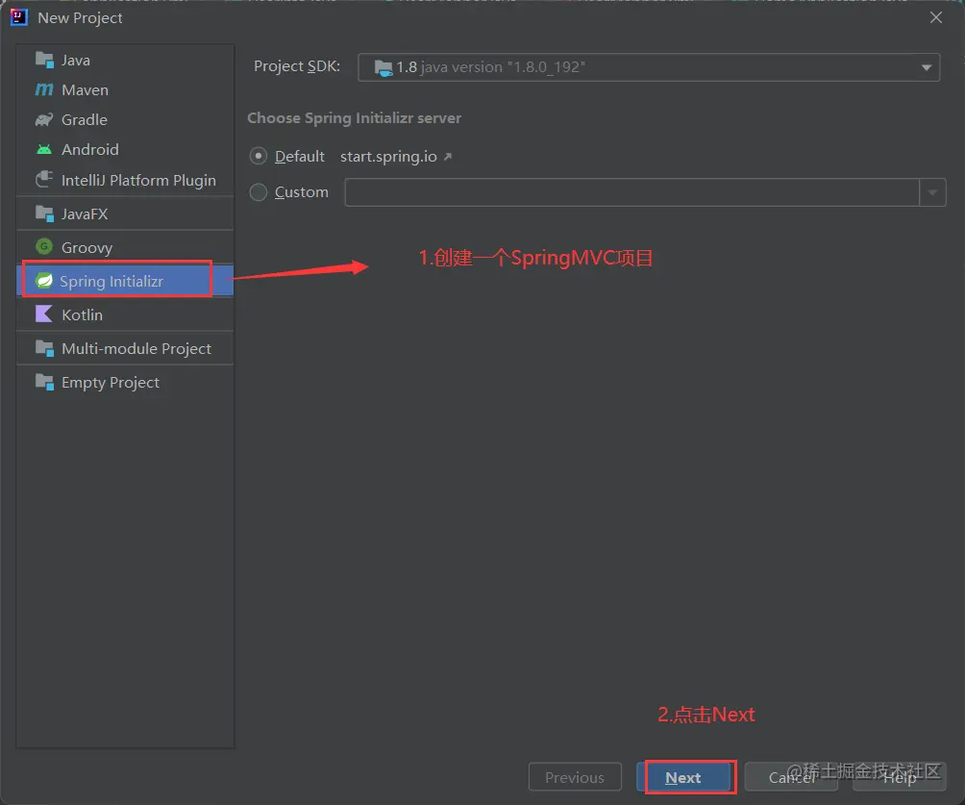
Task: Close the New Project dialog
Action: pyautogui.click(x=936, y=17)
